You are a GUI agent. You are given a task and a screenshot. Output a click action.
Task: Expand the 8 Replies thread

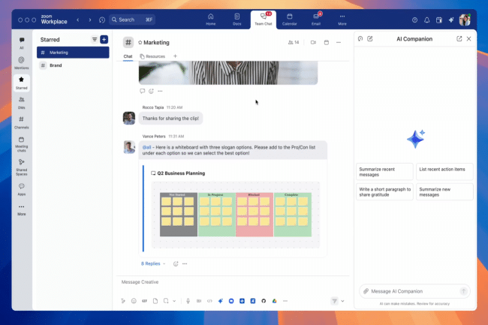[153, 263]
